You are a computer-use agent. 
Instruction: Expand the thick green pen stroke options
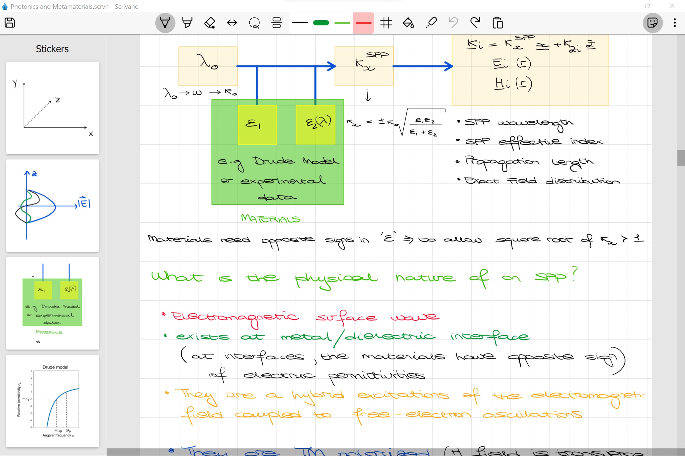(x=321, y=23)
